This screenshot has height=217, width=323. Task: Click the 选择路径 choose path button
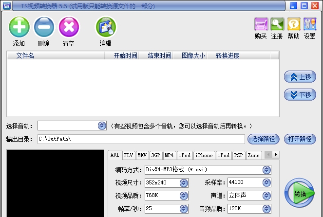click(x=263, y=139)
